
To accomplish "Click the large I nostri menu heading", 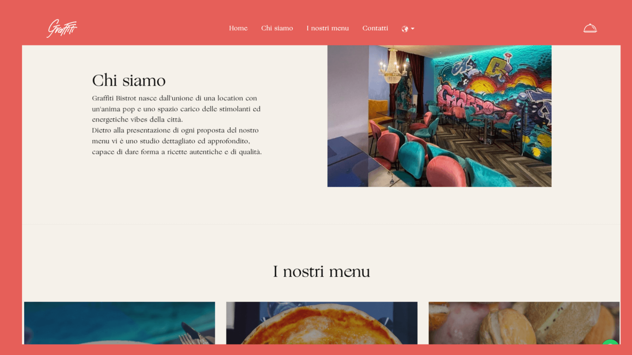I will click(321, 271).
